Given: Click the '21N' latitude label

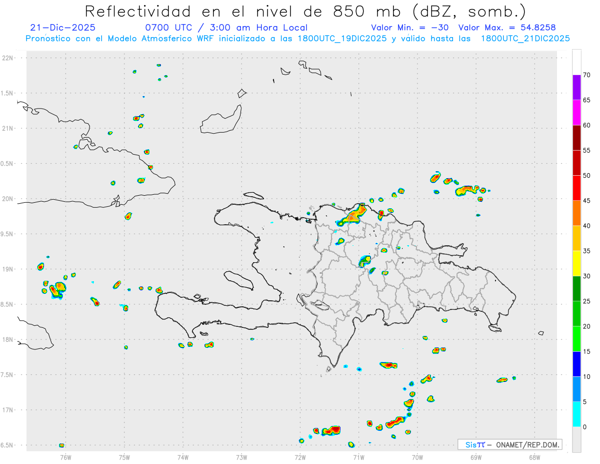Looking at the screenshot, I should click(8, 128).
